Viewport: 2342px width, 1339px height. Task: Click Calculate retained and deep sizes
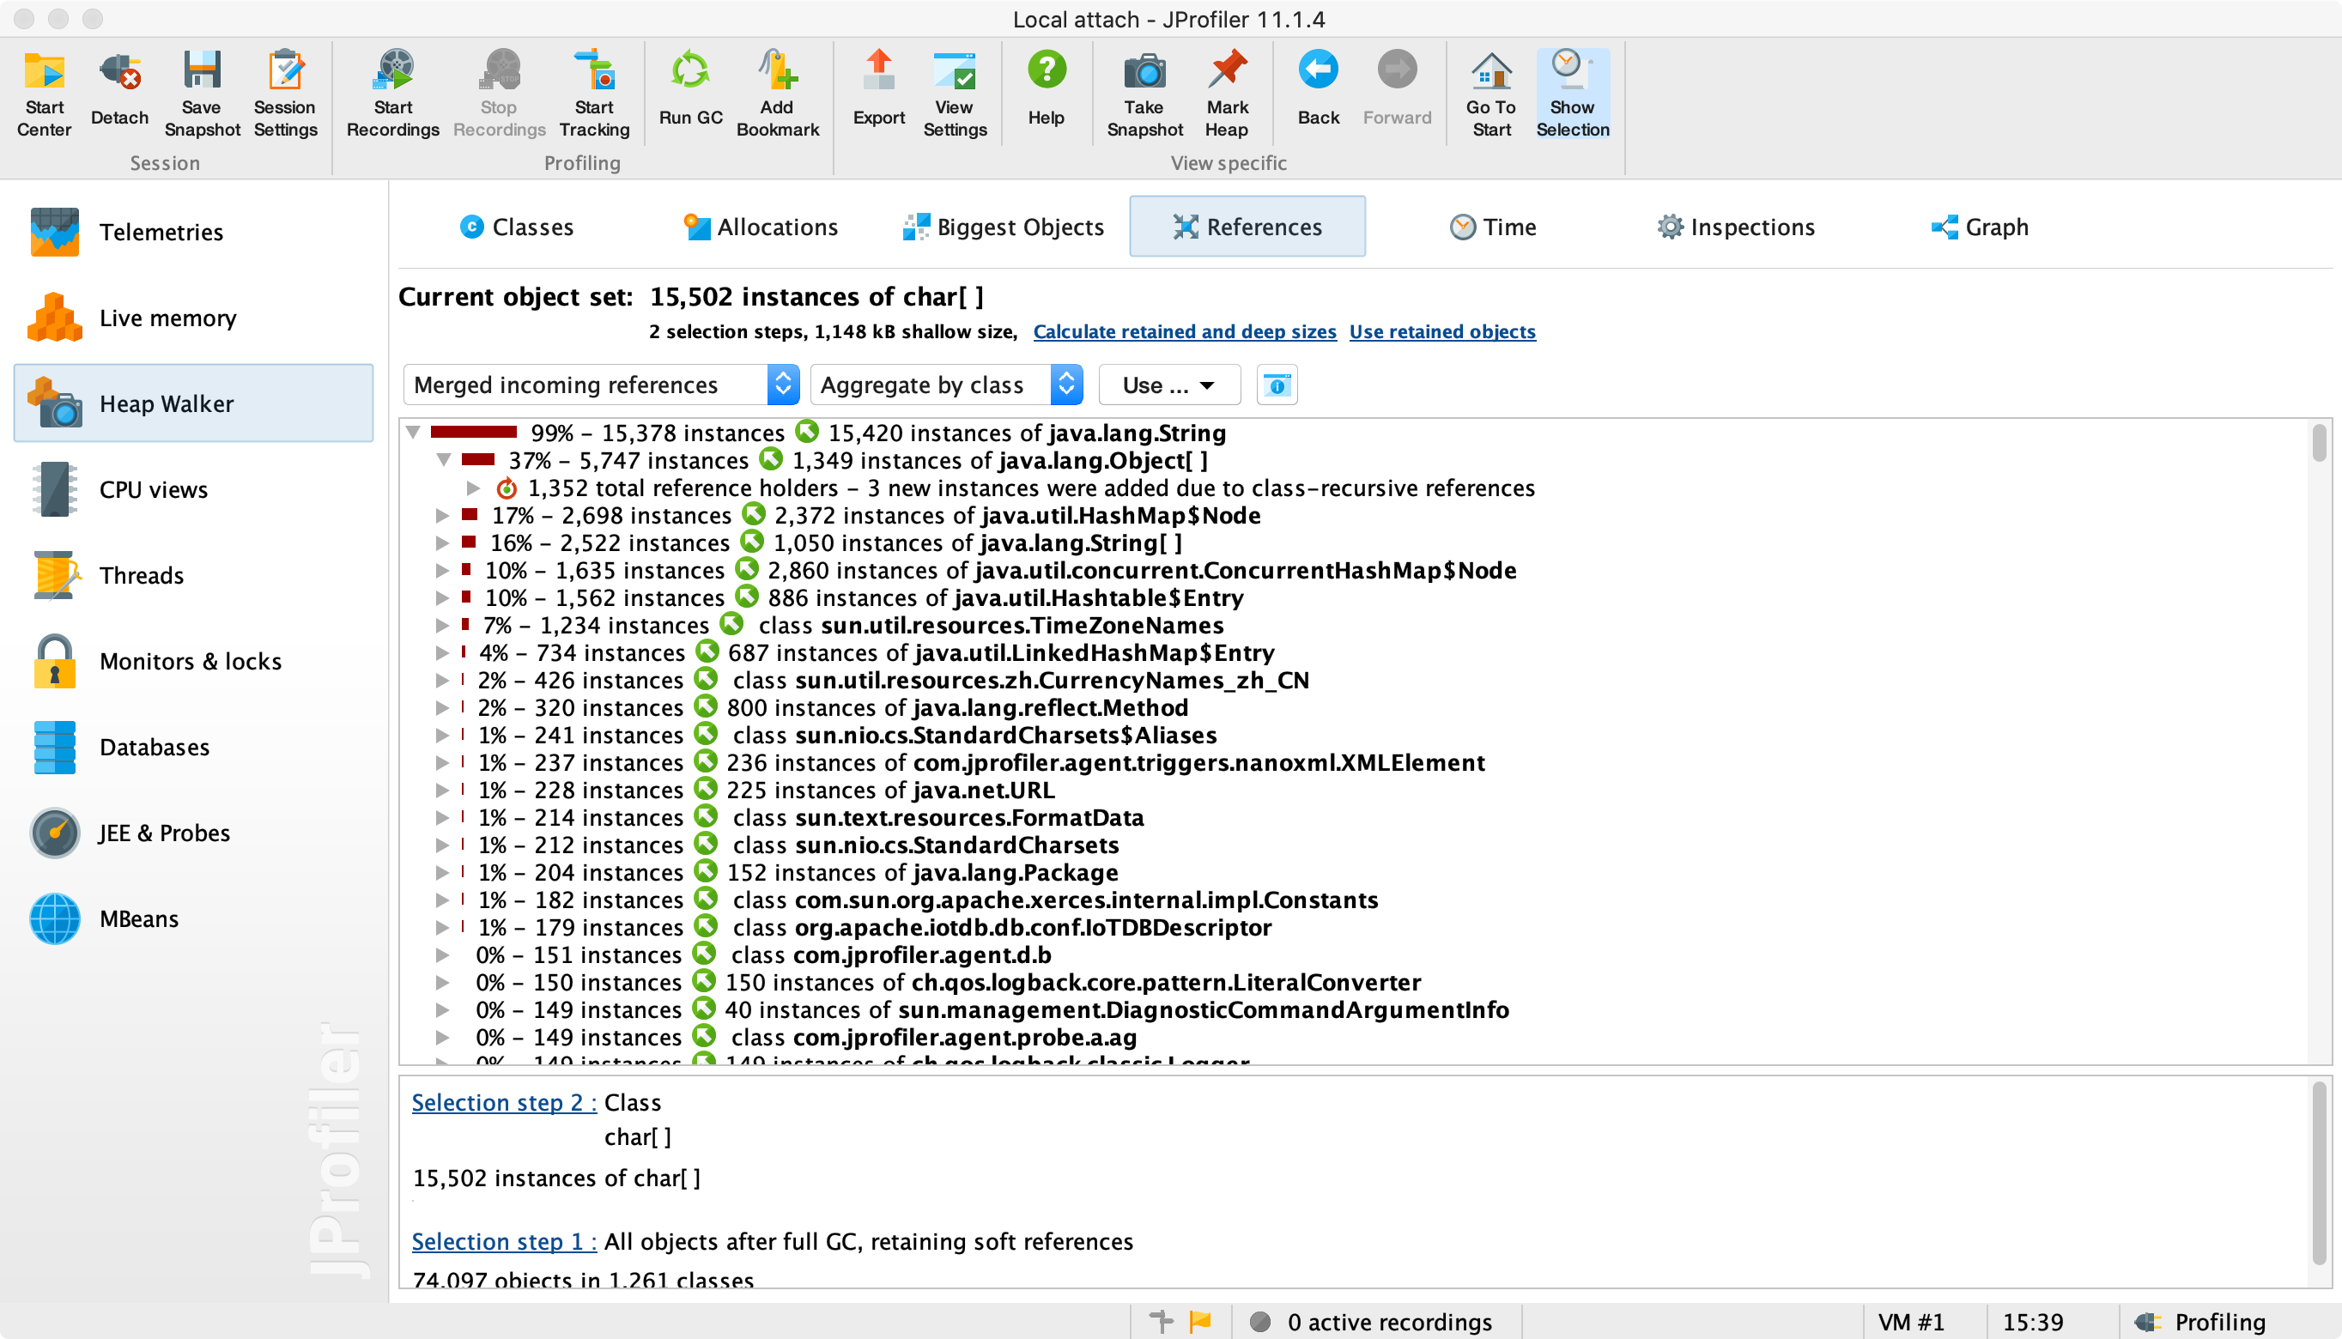[x=1185, y=332]
